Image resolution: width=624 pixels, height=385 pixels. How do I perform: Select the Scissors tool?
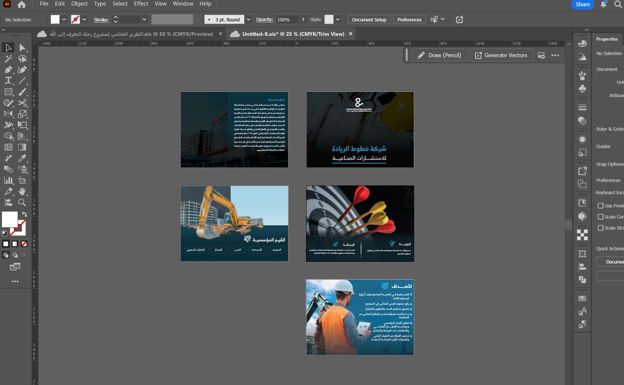[x=22, y=103]
